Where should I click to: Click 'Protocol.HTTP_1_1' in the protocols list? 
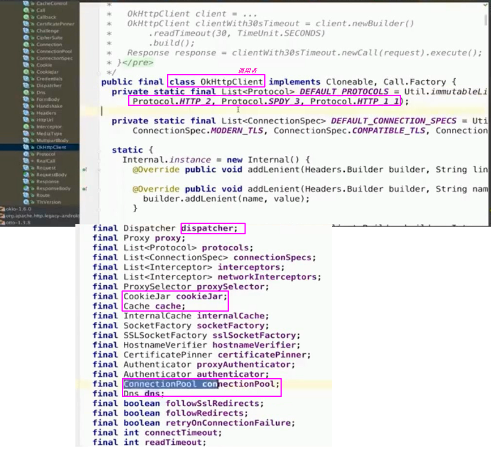pos(355,102)
